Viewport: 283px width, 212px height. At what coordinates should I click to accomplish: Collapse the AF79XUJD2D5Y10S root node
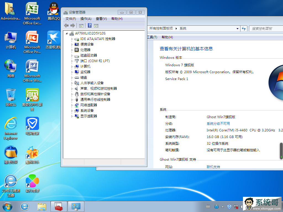point(67,33)
